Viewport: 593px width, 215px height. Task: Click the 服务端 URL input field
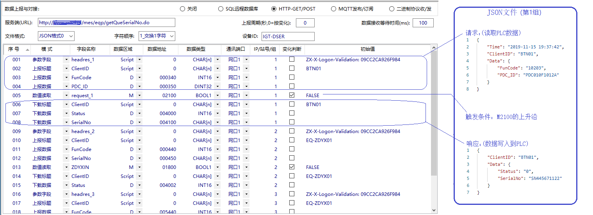107,23
